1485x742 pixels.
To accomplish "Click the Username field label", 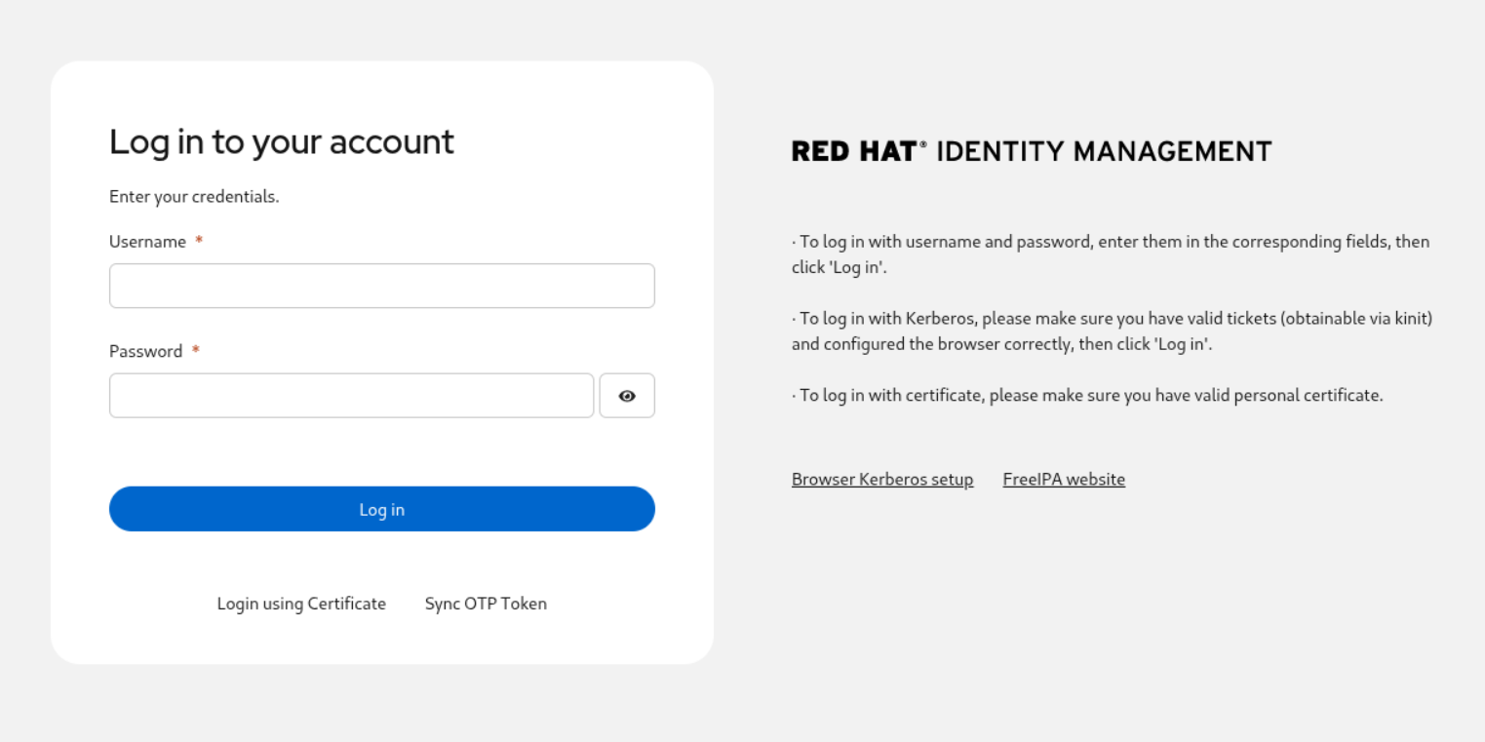I will coord(147,242).
